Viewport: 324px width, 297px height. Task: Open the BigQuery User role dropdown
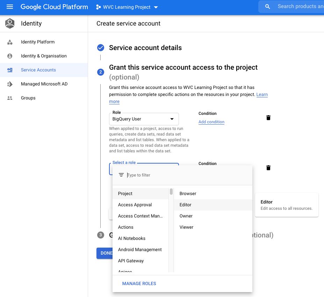(144, 119)
